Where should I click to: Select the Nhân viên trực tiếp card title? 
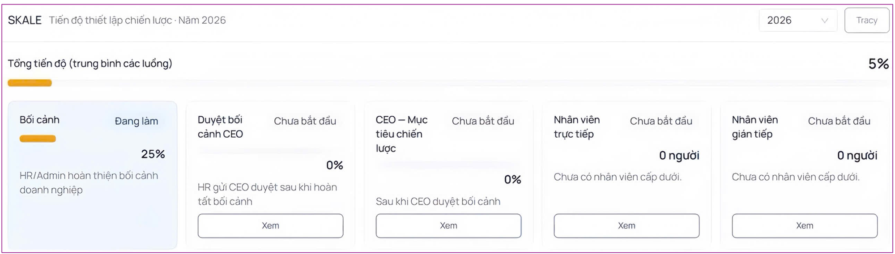pos(577,127)
